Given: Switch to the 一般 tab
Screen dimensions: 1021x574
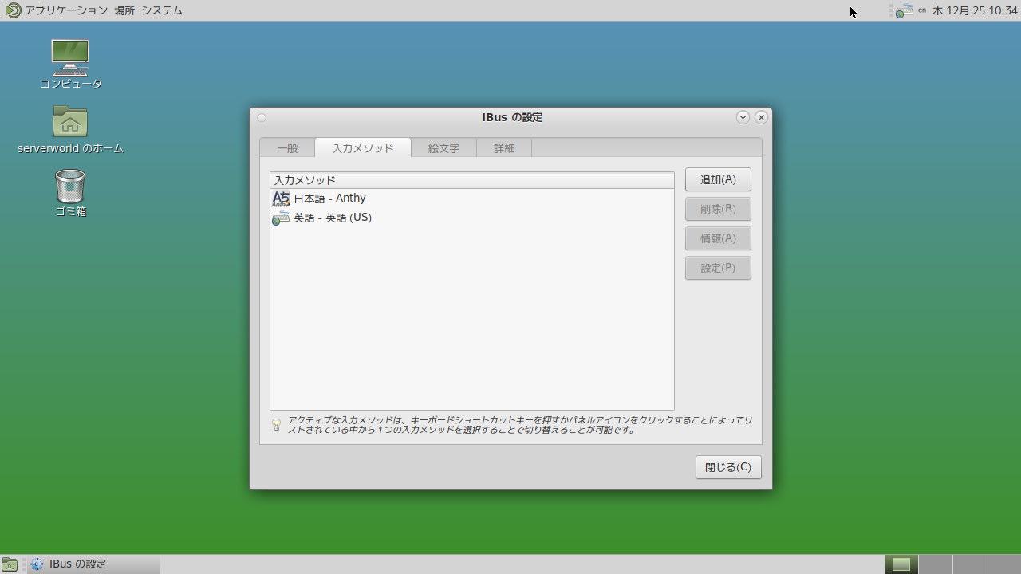Looking at the screenshot, I should pos(287,148).
